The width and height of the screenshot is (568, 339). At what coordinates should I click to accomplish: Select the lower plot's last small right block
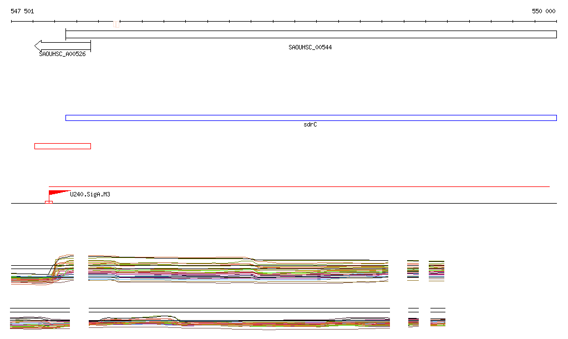438,319
